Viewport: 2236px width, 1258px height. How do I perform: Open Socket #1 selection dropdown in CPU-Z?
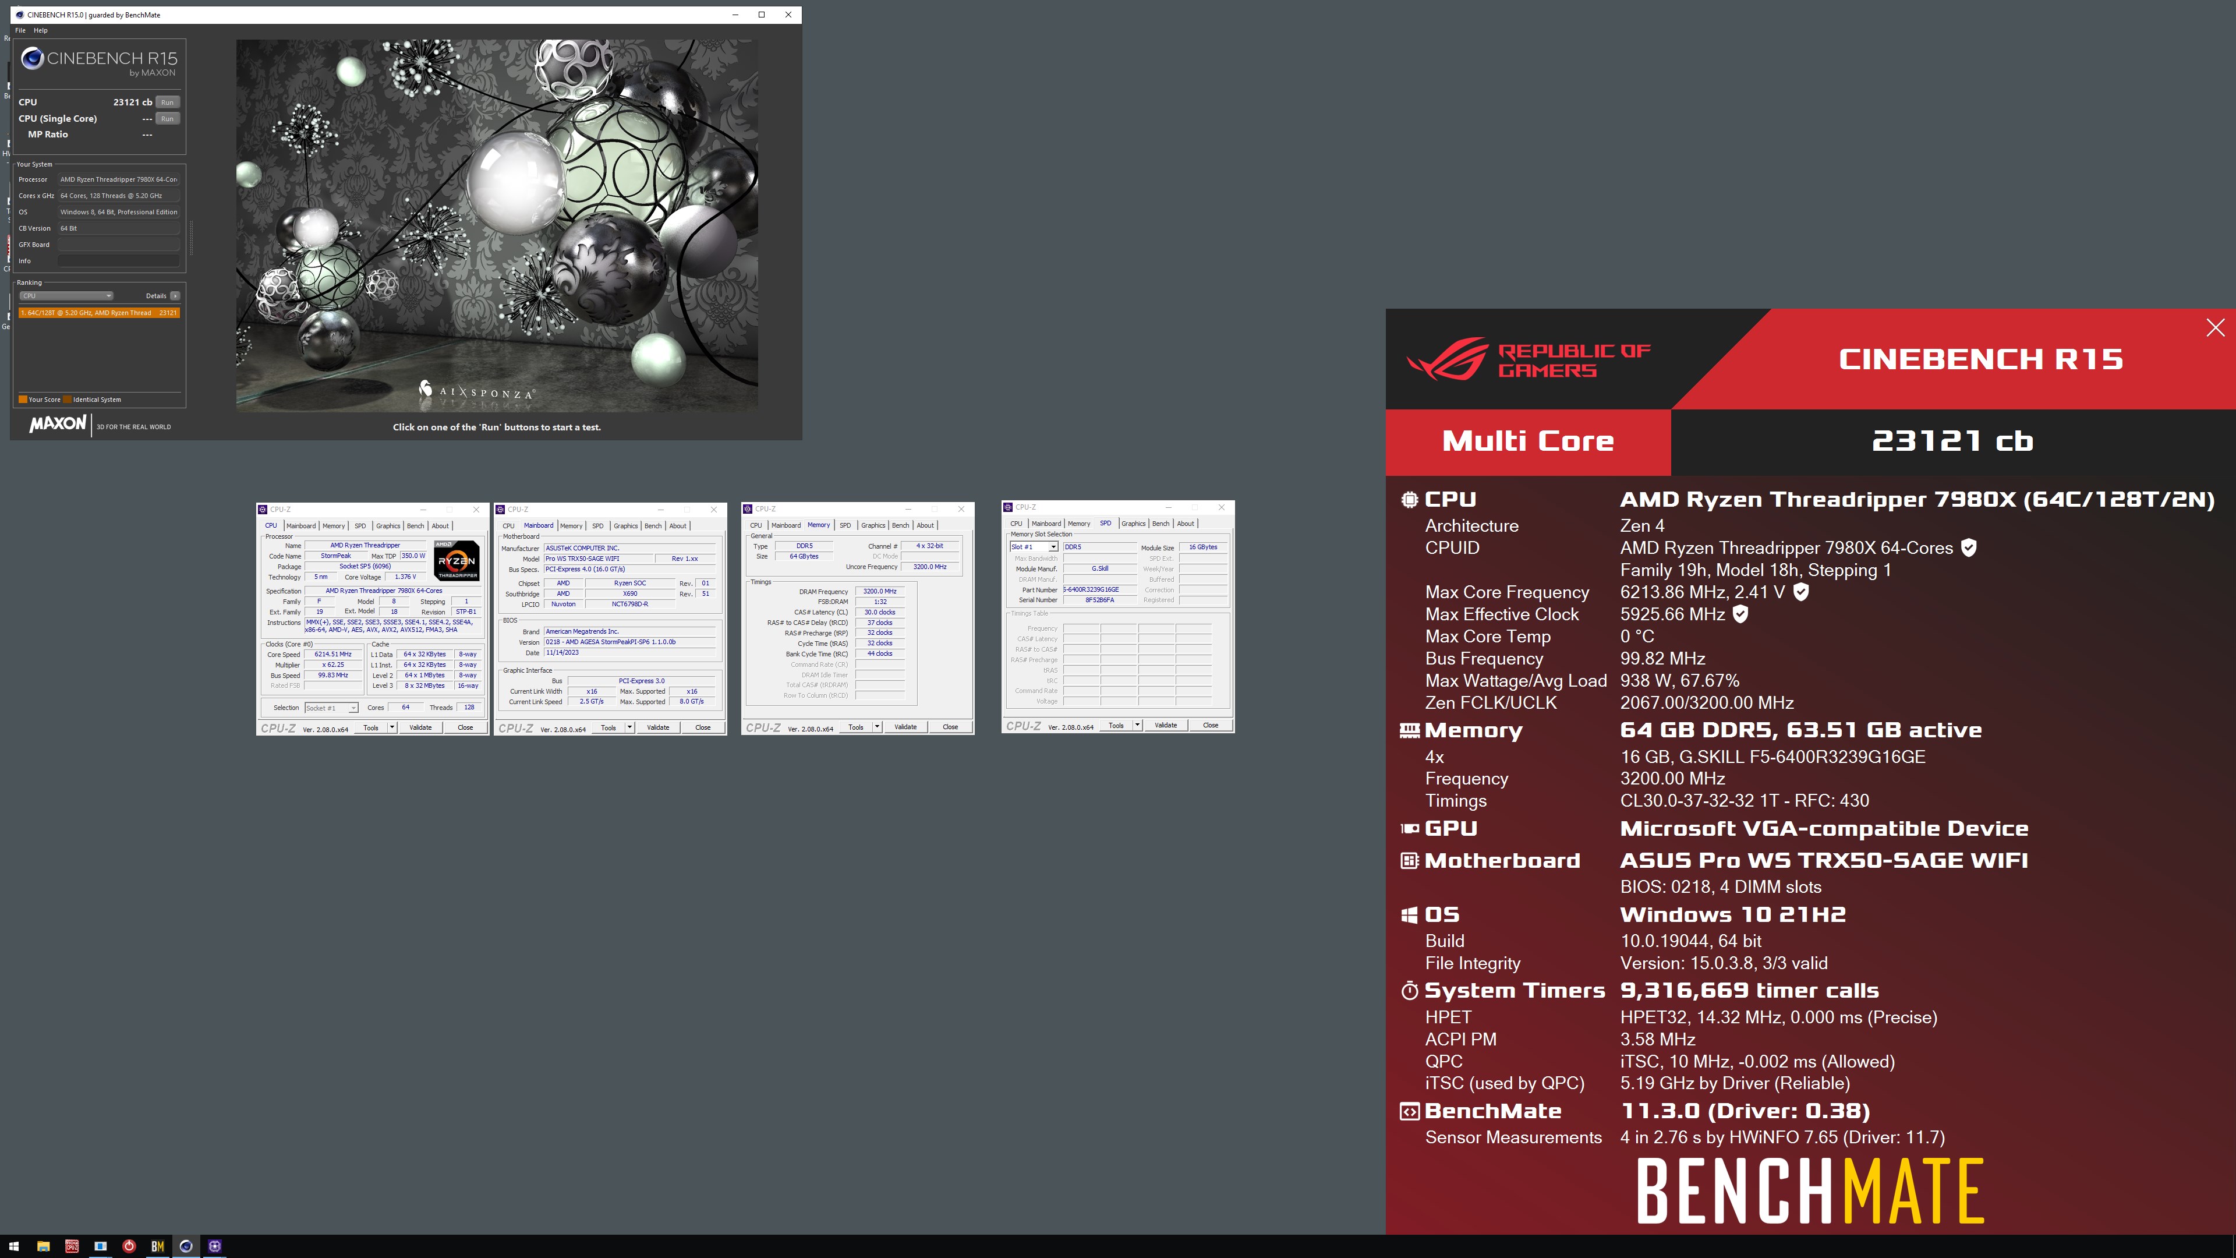(x=331, y=708)
